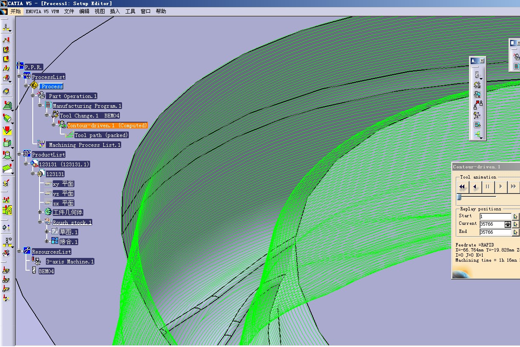Click the ProductList icon
Image resolution: width=520 pixels, height=347 pixels.
pos(27,154)
